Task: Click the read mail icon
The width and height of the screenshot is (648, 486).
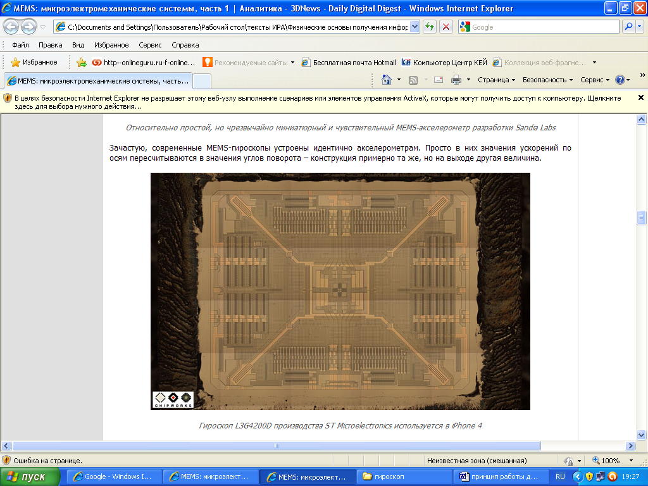Action: (439, 80)
